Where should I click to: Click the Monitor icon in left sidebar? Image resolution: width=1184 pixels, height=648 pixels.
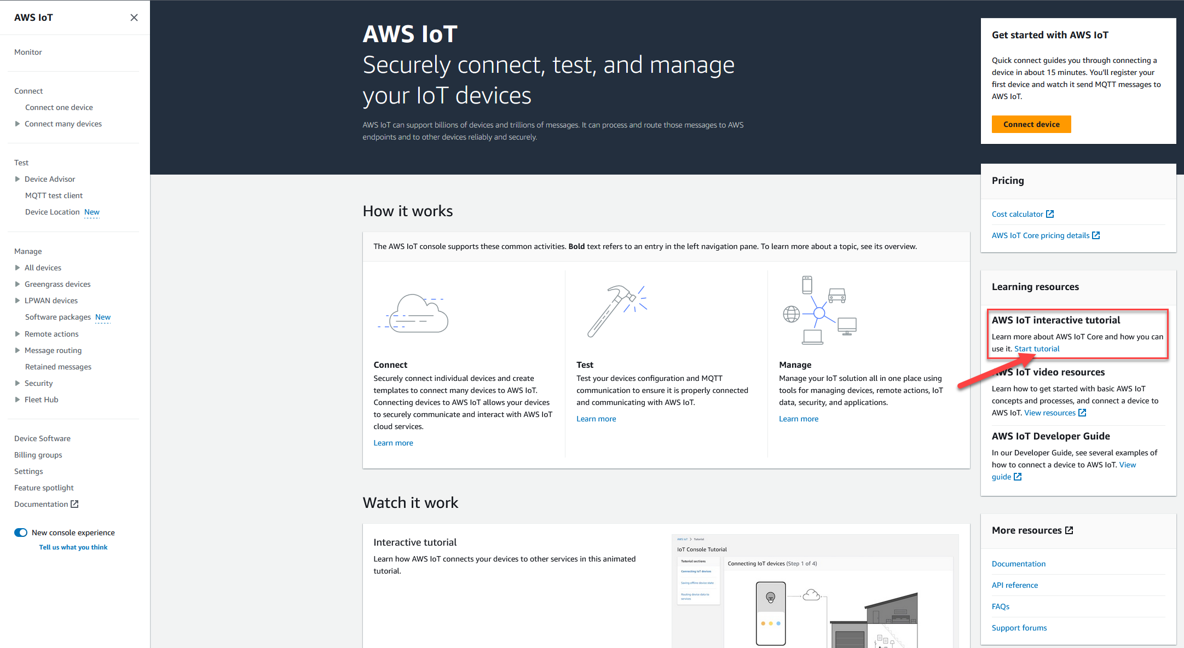(28, 52)
